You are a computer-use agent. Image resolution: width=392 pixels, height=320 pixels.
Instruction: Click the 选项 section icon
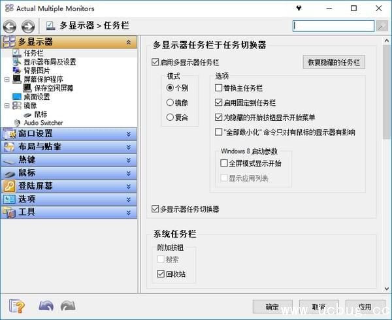point(9,199)
